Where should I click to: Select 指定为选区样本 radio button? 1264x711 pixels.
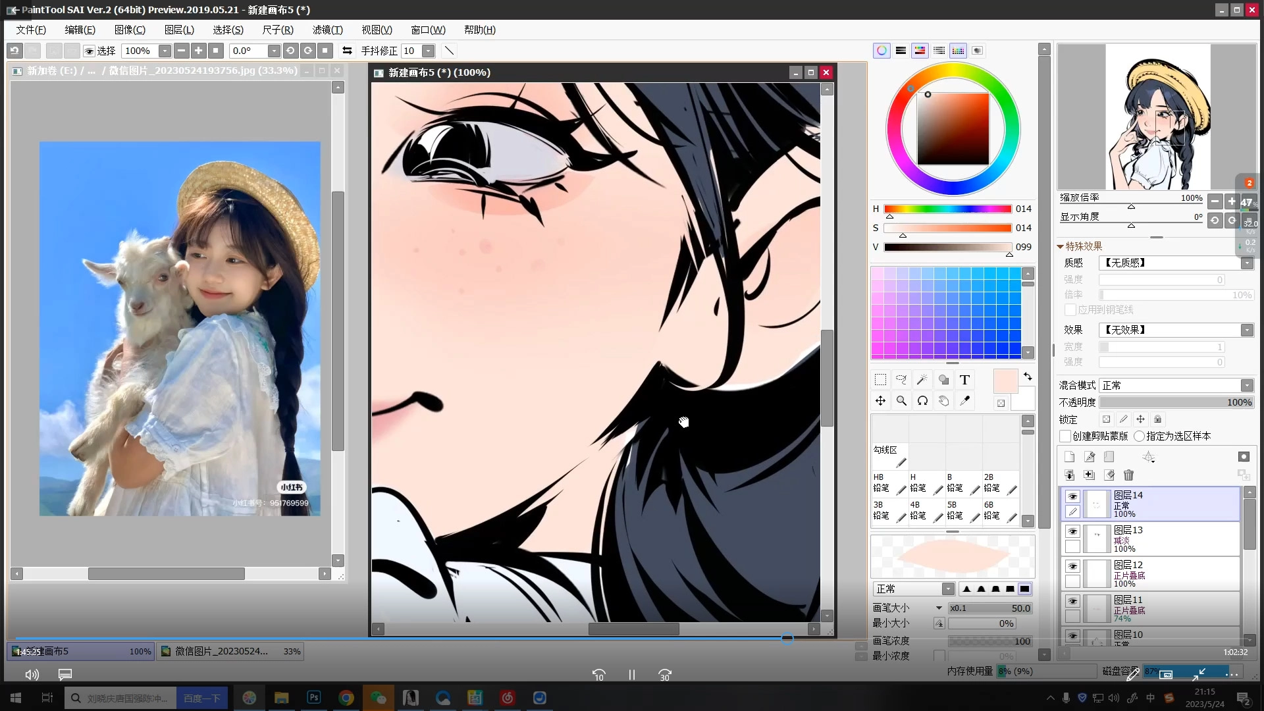pyautogui.click(x=1139, y=436)
